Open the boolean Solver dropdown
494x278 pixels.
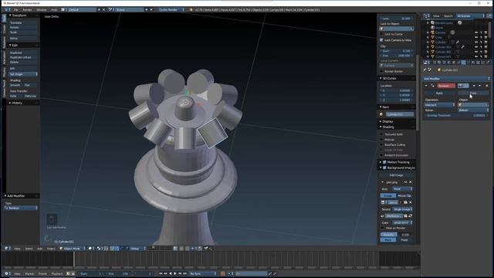tap(473, 110)
